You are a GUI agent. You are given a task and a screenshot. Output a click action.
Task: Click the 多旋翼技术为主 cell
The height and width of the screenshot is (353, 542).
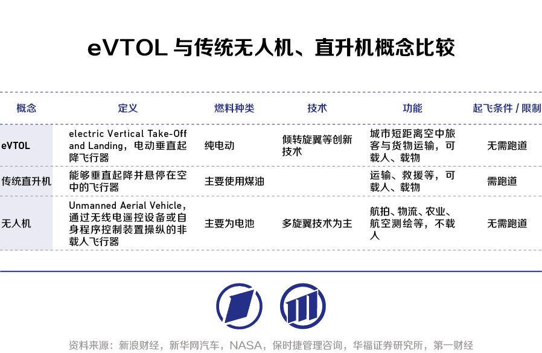point(317,223)
